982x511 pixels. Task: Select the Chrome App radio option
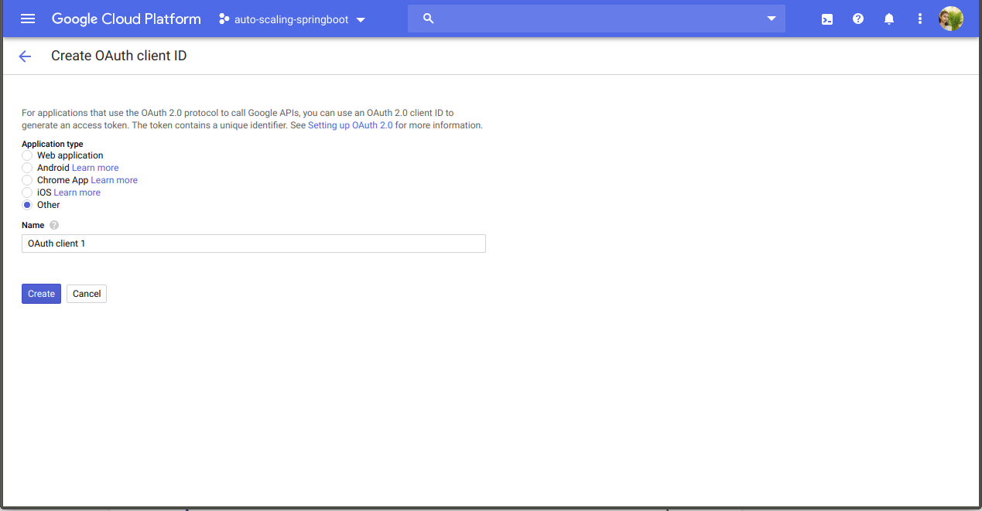tap(26, 179)
